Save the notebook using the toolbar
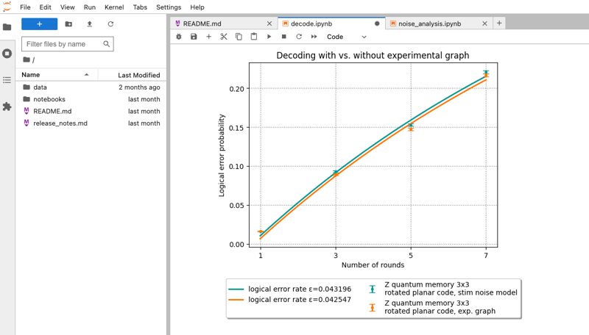Image resolution: width=589 pixels, height=335 pixels. [x=194, y=37]
